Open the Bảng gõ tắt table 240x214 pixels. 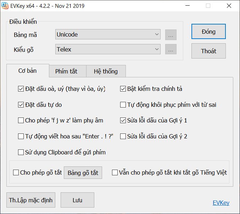(83, 173)
